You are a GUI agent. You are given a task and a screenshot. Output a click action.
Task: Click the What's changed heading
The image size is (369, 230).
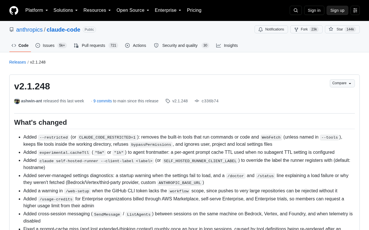point(40,122)
